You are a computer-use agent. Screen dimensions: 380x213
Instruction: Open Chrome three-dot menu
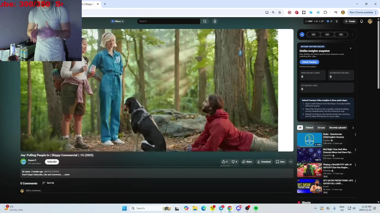coord(376,12)
